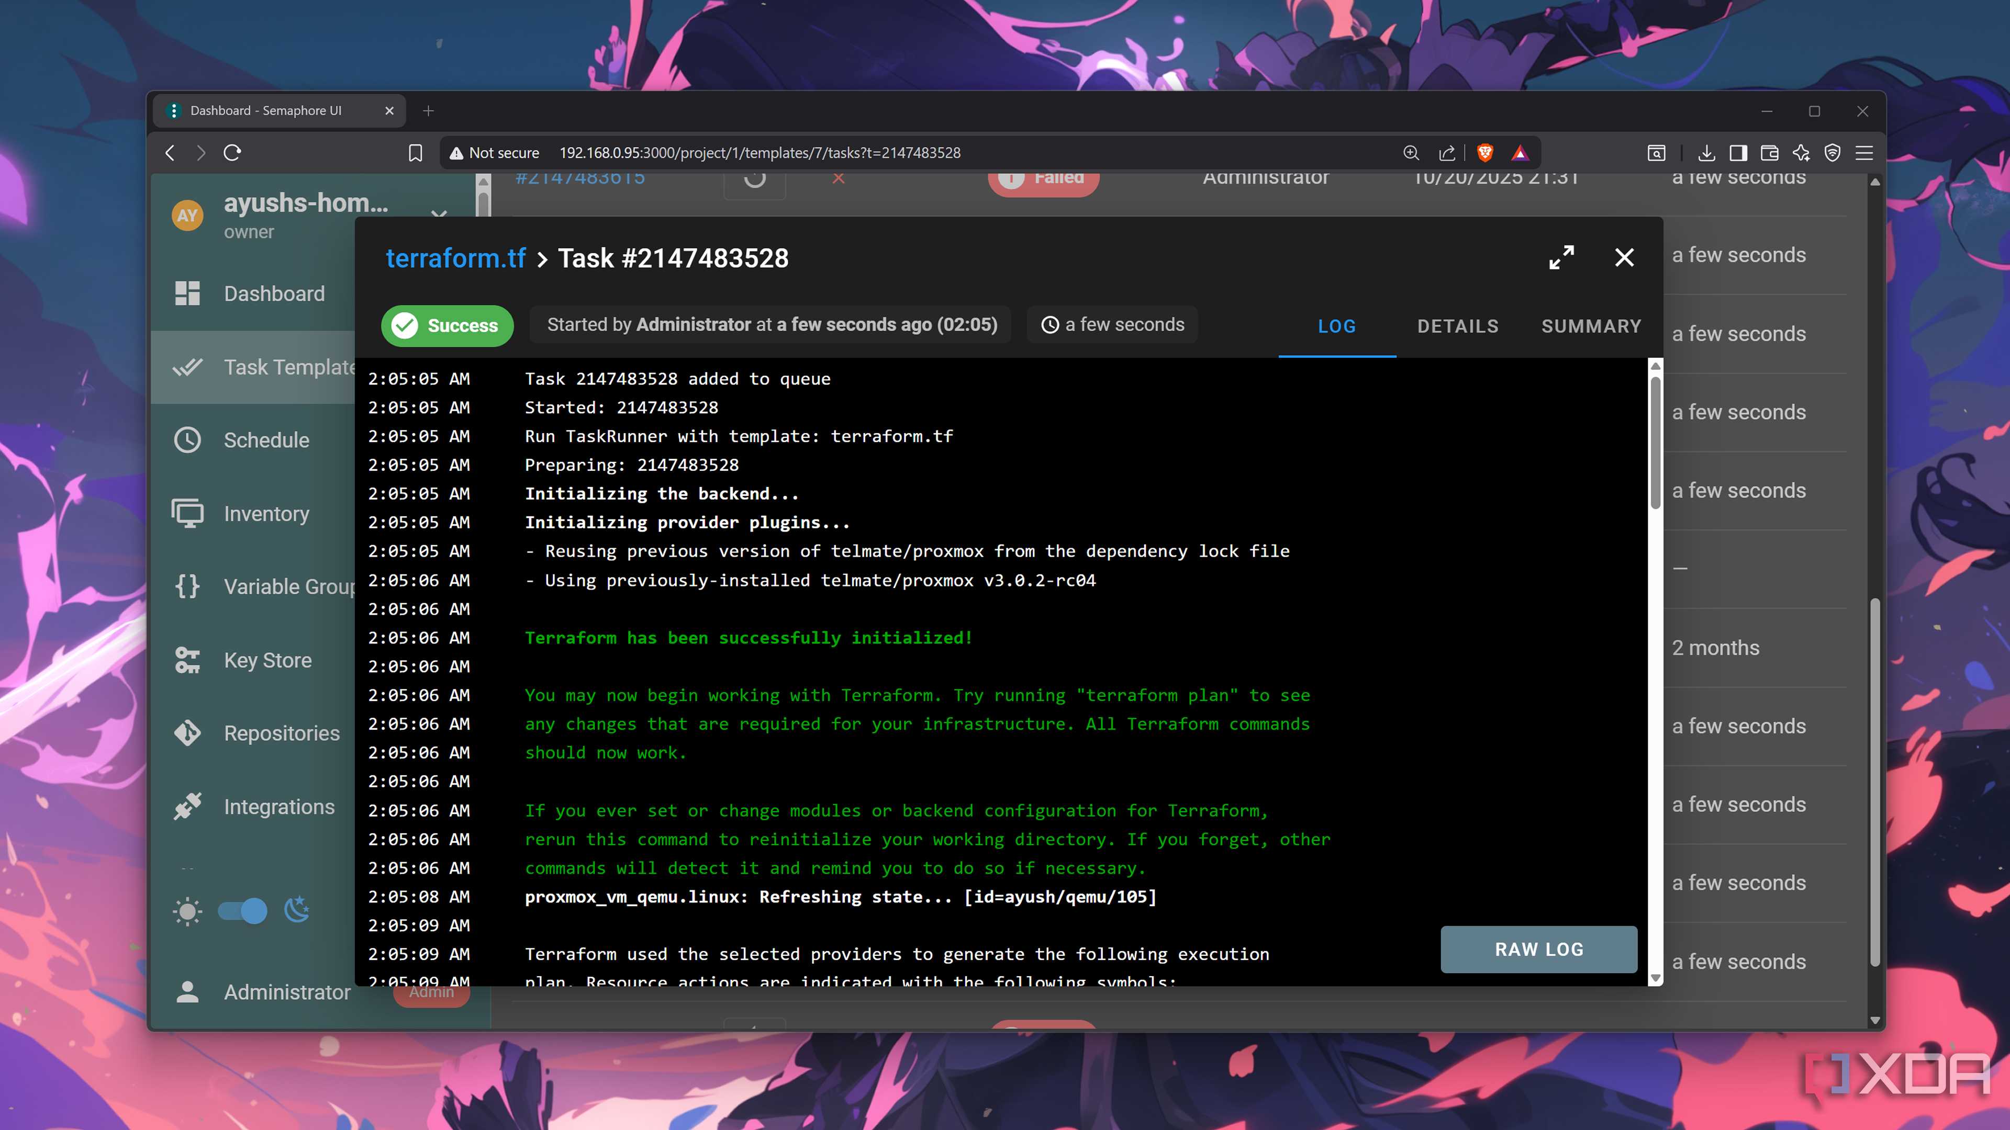
Task: Open the Leo AI sparkle icon
Action: [1801, 153]
